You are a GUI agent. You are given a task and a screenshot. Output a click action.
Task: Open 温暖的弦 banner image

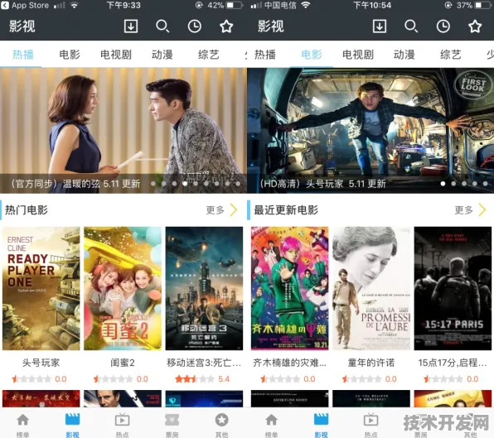123,130
